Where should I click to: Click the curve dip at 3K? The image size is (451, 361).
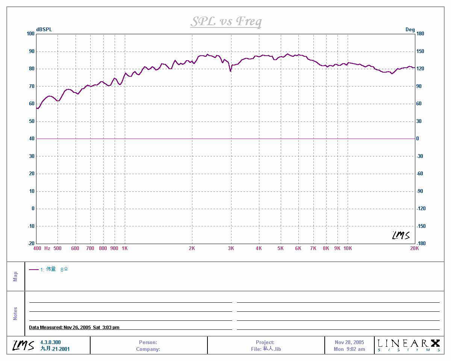pos(230,70)
